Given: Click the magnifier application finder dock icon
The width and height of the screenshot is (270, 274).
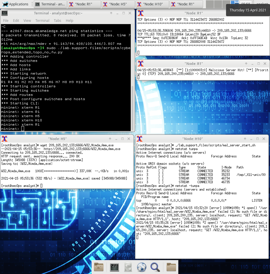Looking at the screenshot, I should [155, 267].
